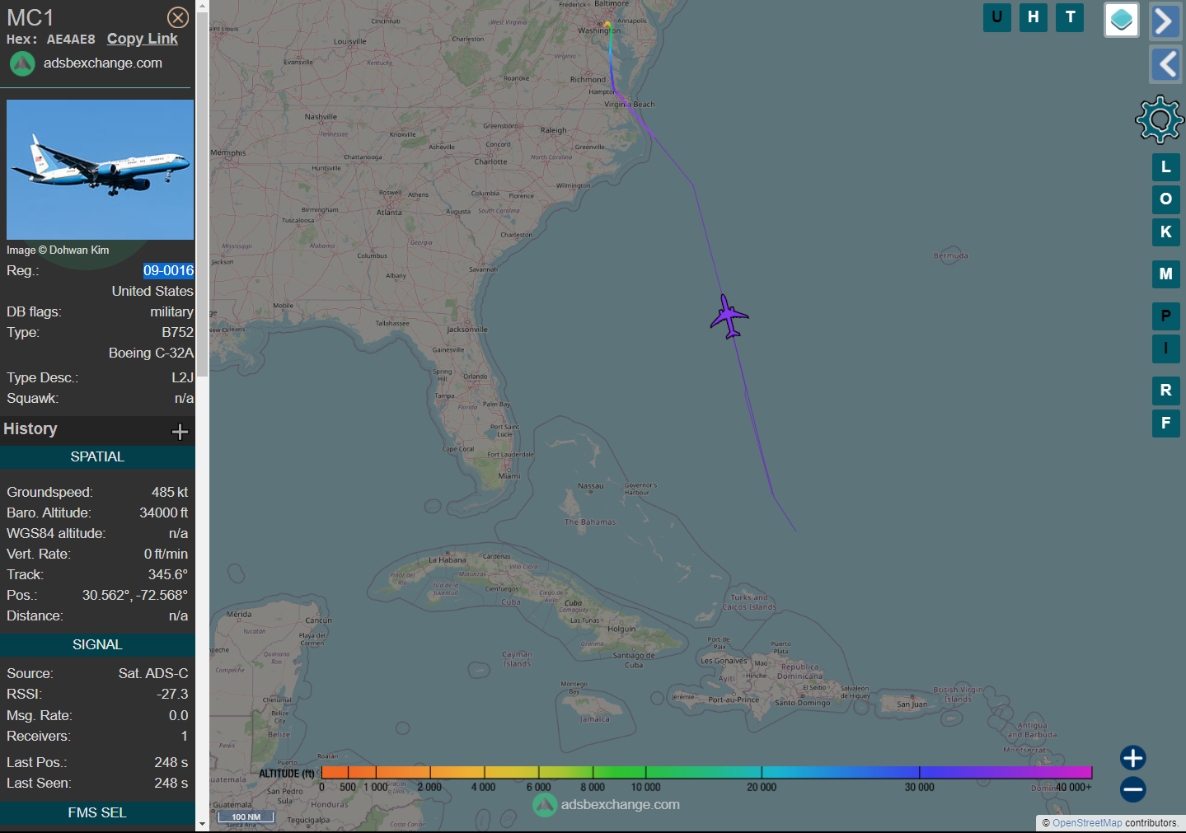Click the 100 NM scale bar
1186x833 pixels.
point(246,817)
